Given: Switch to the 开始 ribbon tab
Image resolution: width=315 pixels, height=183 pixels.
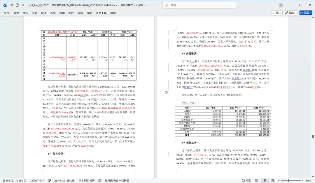Looking at the screenshot, I should (16, 13).
